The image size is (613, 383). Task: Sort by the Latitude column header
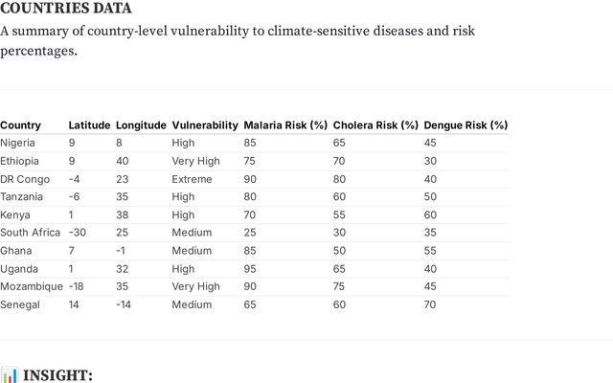(x=89, y=125)
